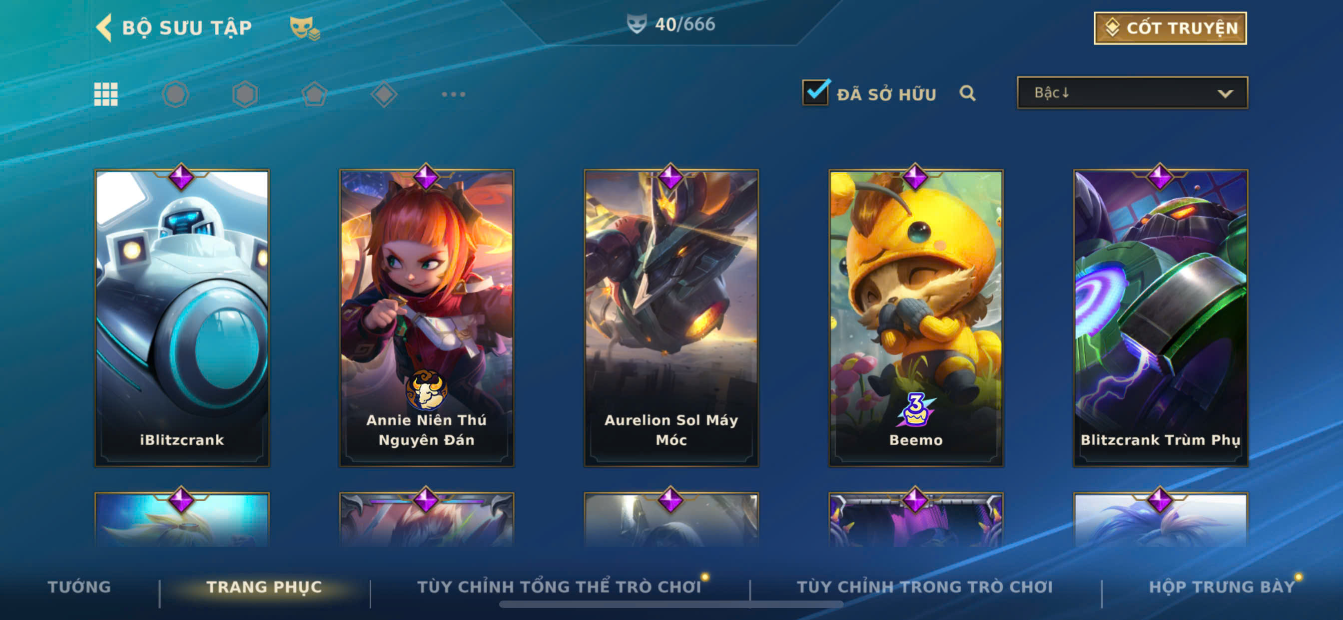Open the Cốt Truyện button
Viewport: 1343px width, 620px height.
click(x=1170, y=28)
